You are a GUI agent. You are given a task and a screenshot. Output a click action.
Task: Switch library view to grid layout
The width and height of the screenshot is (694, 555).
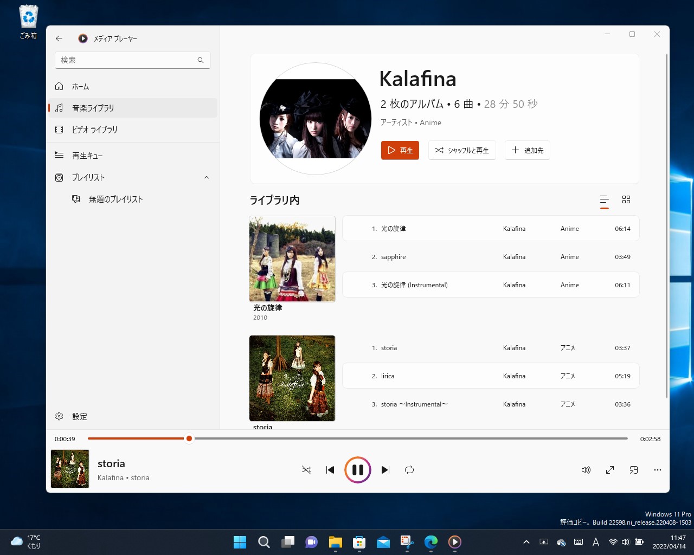coord(626,199)
